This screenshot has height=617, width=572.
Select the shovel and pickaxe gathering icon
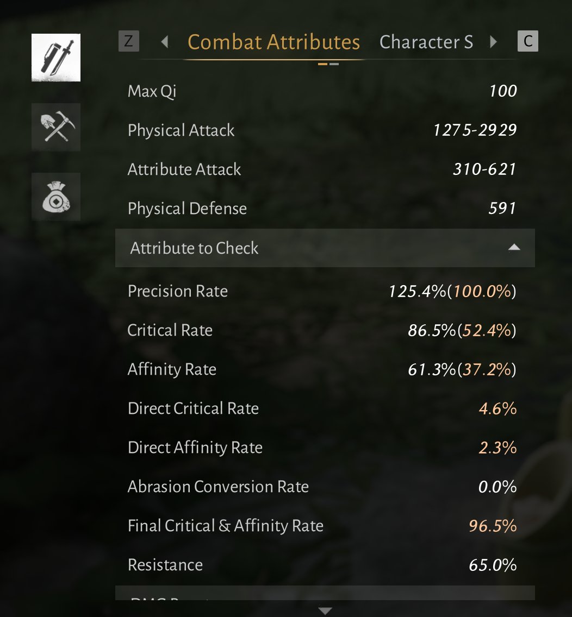pyautogui.click(x=56, y=127)
